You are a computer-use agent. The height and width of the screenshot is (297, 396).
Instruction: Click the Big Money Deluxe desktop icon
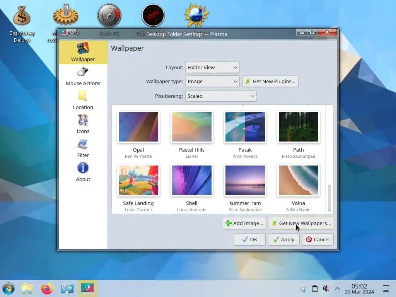(22, 15)
